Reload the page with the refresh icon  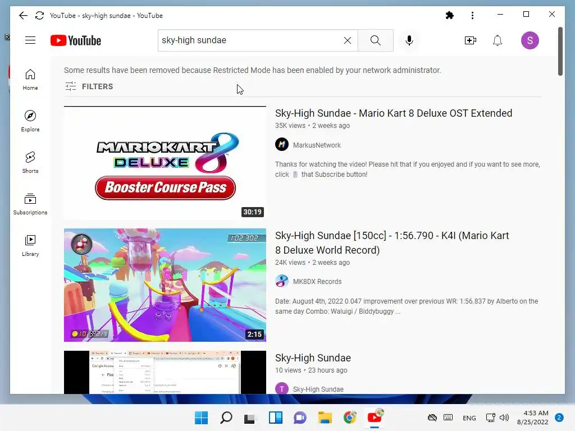40,15
